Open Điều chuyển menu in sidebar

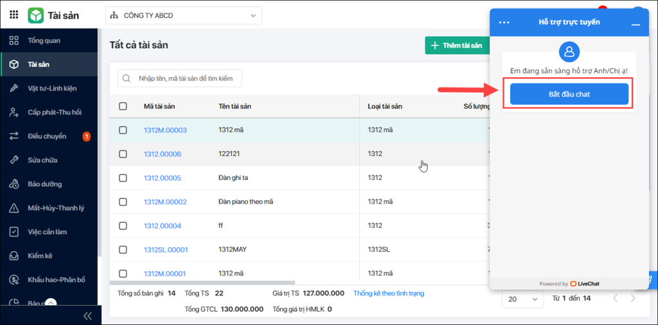click(x=49, y=136)
